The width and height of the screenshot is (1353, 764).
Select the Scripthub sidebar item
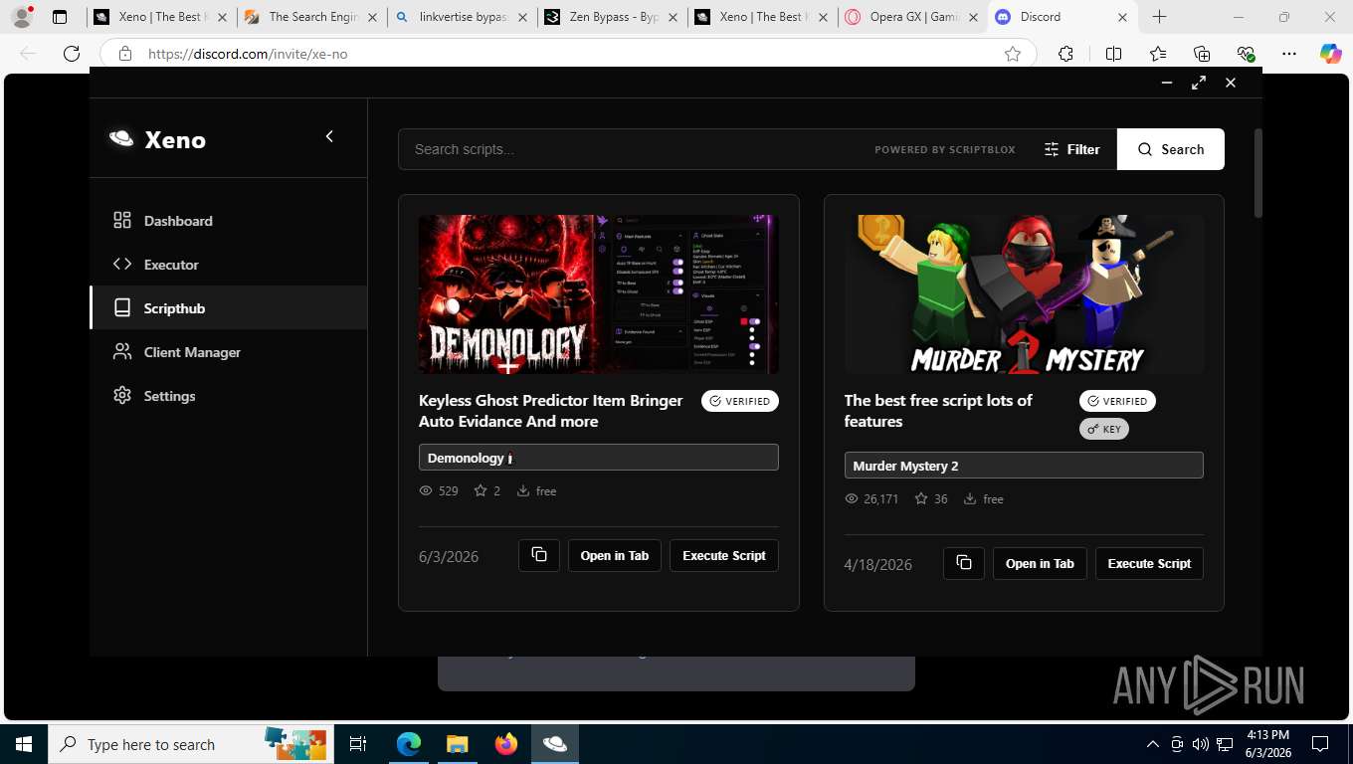click(229, 308)
